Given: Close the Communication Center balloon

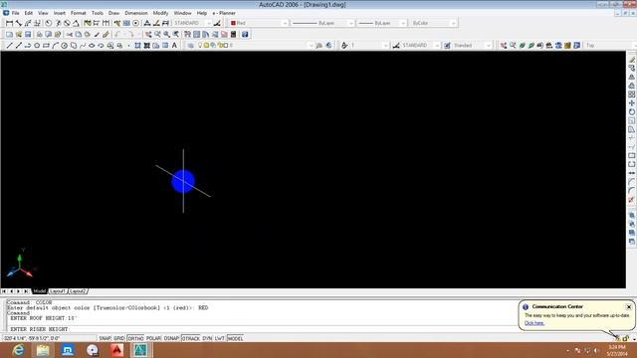Looking at the screenshot, I should 629,307.
